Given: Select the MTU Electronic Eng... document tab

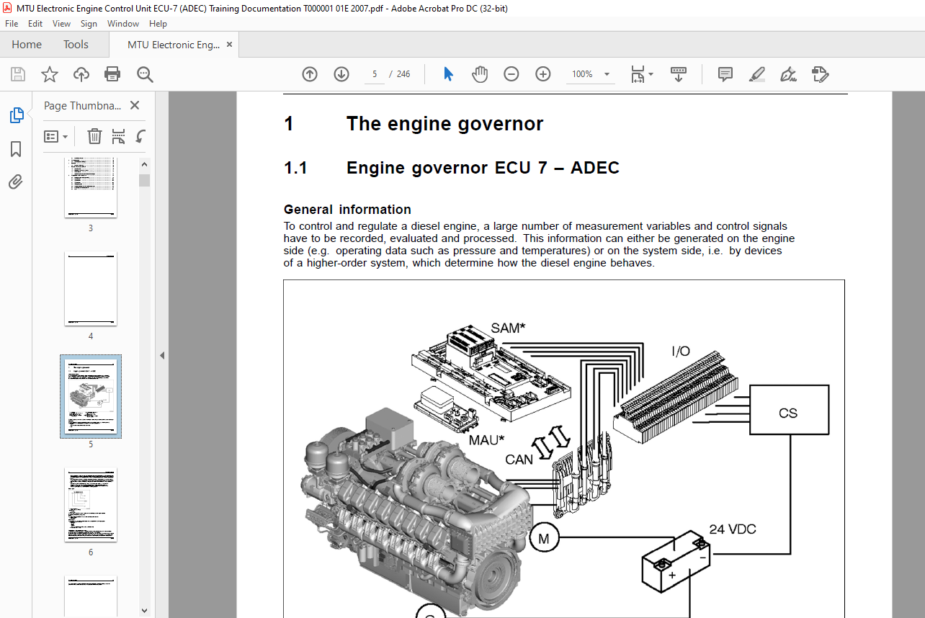Looking at the screenshot, I should pos(174,45).
